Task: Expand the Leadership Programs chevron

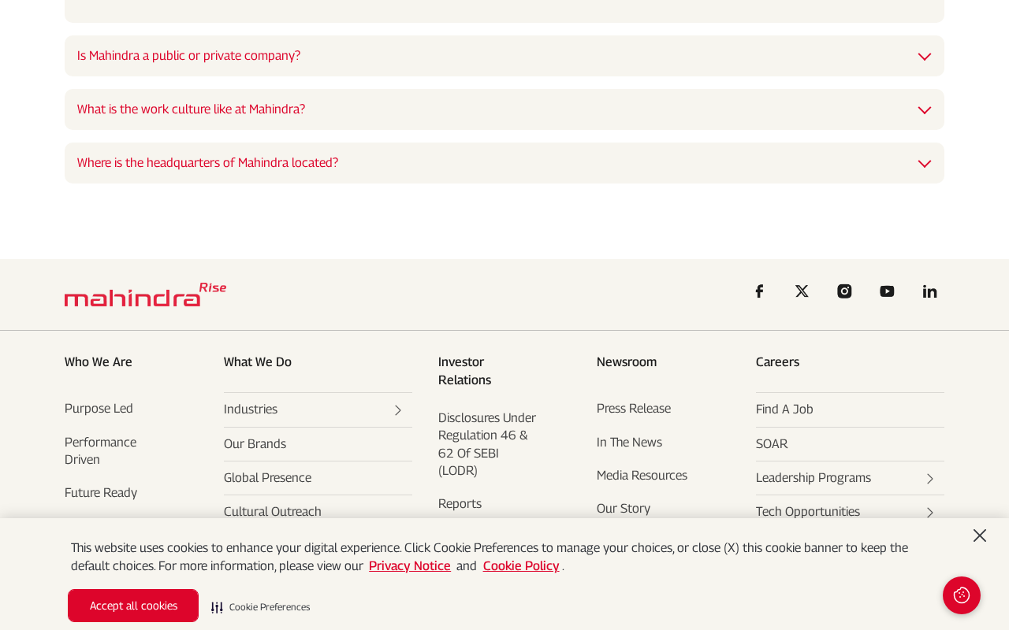Action: click(x=930, y=479)
